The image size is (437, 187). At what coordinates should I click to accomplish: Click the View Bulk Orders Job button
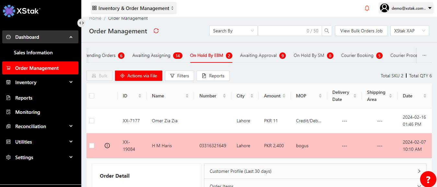point(361,31)
